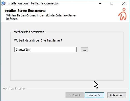Click the 'Interflex Server Bestimmung' heading
130x101 pixels.
tap(25, 11)
